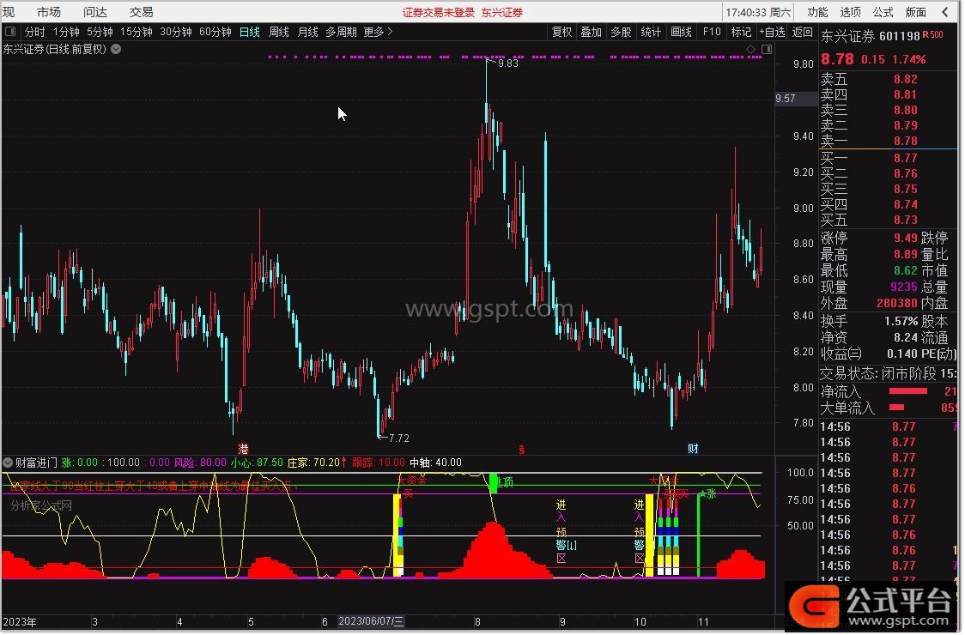This screenshot has width=965, height=635.
Task: Open the F10 company info
Action: pos(712,32)
